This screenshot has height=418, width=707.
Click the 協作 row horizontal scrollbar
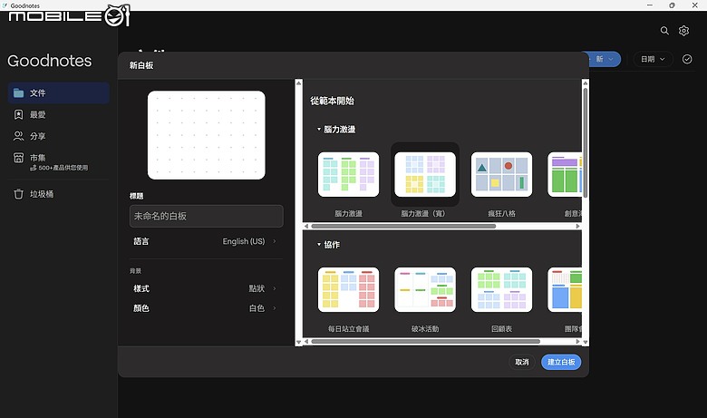coord(425,341)
